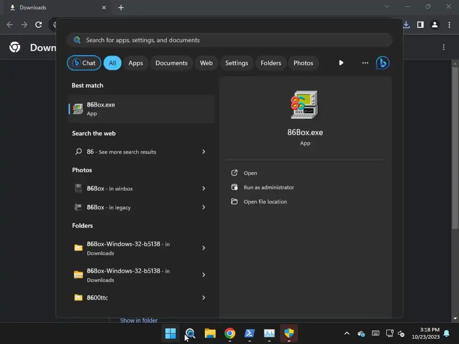Expand 86Box in winbox chevron
Screen dimensions: 459x344
[x=204, y=189]
